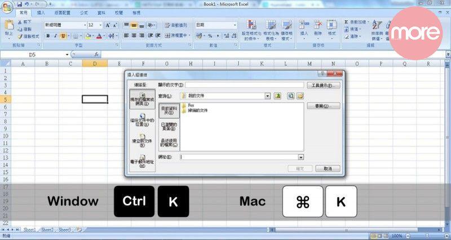Open the Fill (填滿) dropdown
The width and height of the screenshot is (451, 240).
353,29
